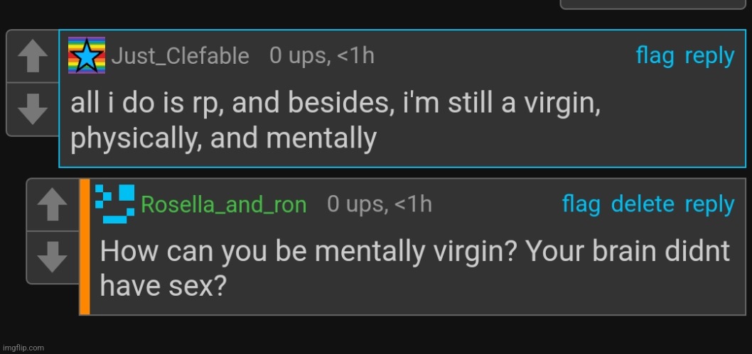Visit the Rosella_and_ron username profile
The height and width of the screenshot is (354, 752).
click(x=224, y=205)
